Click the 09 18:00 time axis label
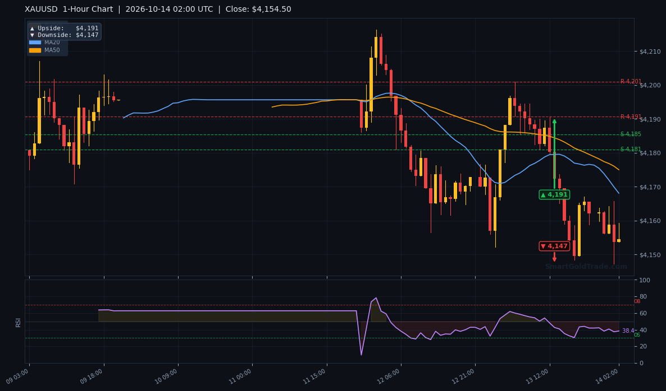Viewport: 666px width, 391px height. coord(92,376)
